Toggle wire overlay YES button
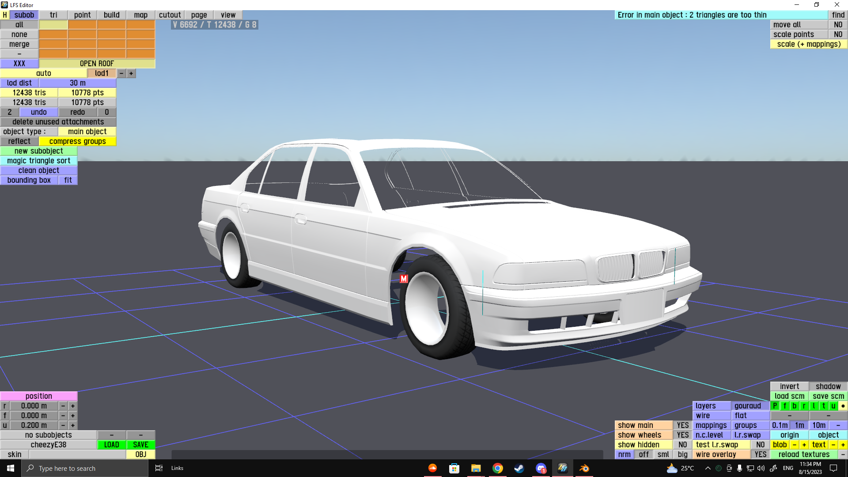 coord(760,454)
